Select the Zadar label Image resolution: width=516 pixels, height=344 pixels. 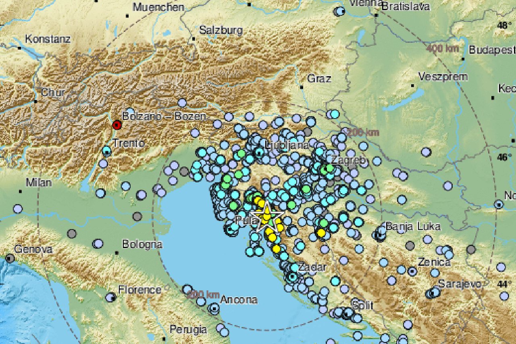pyautogui.click(x=313, y=267)
